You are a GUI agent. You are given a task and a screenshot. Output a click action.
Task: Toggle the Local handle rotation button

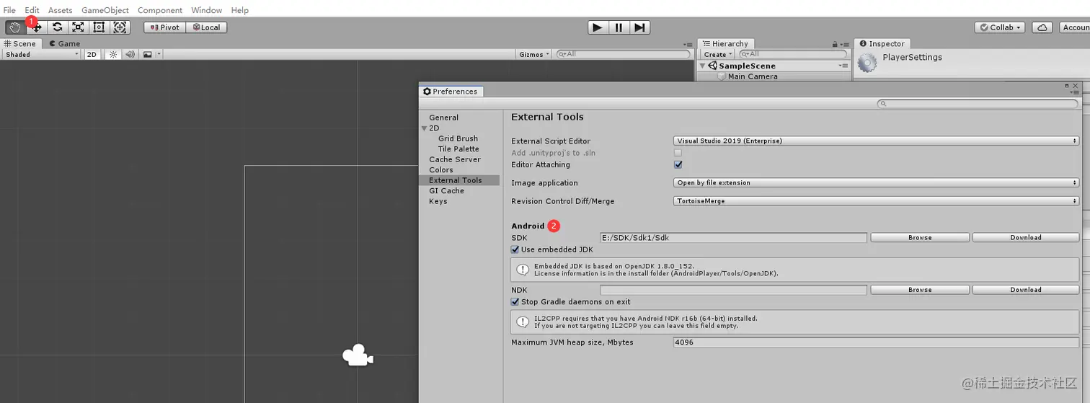(x=207, y=27)
